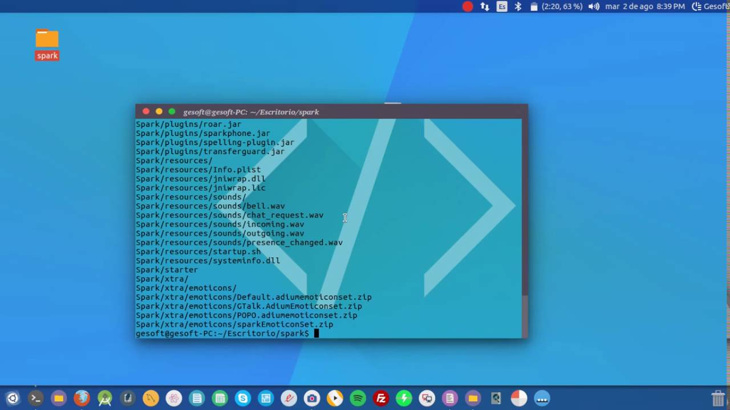Click the line Spark/resources/systeminfo.dll
Image resolution: width=730 pixels, height=410 pixels.
coord(208,261)
